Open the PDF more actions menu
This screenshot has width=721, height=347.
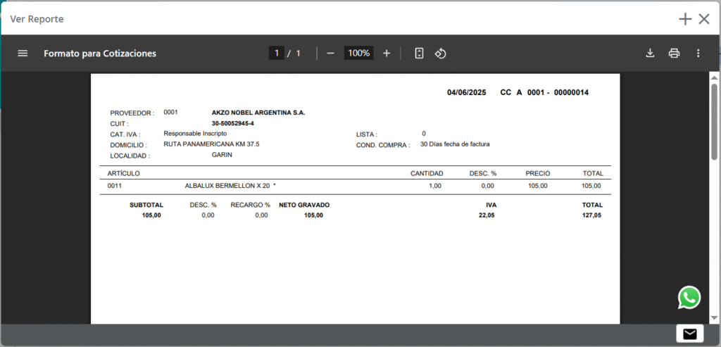click(x=698, y=53)
